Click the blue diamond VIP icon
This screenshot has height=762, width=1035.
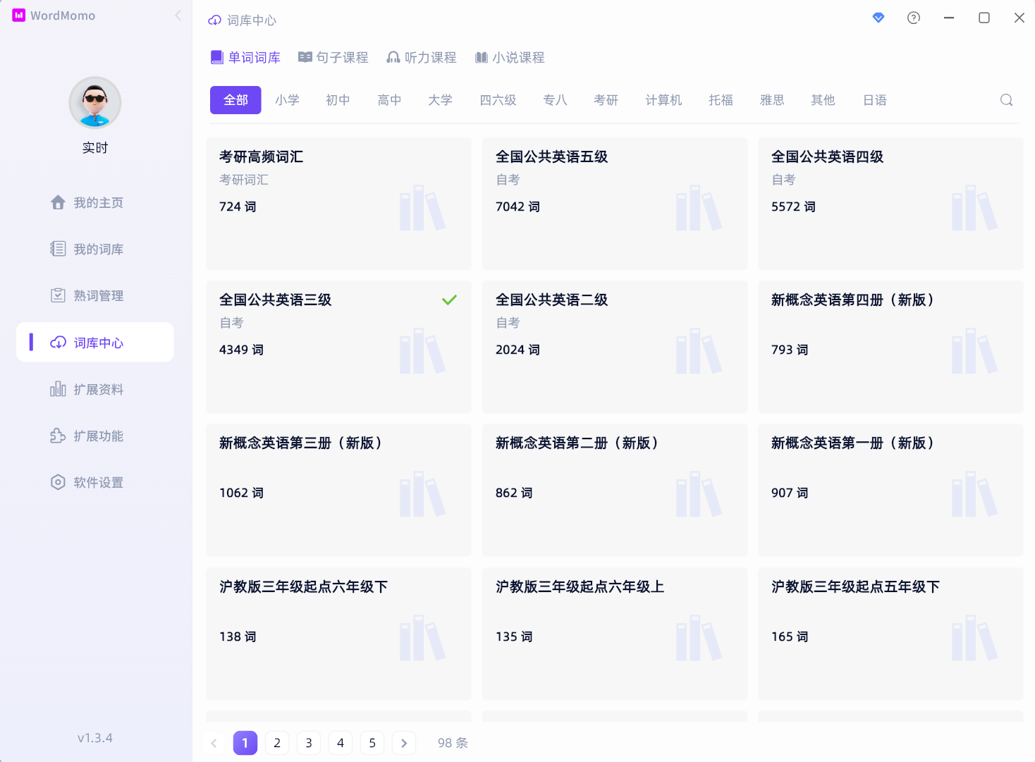coord(878,18)
